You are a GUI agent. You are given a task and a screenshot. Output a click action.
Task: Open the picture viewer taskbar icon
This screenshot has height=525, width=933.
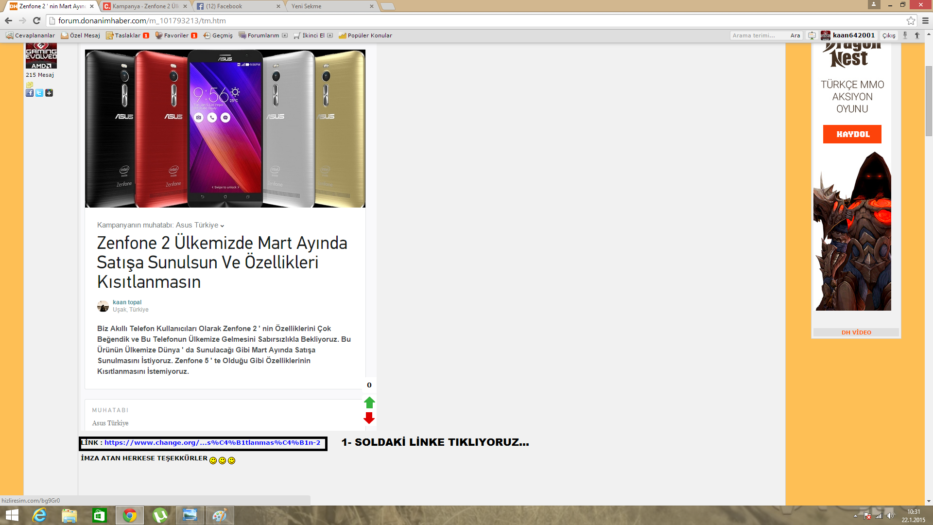pyautogui.click(x=190, y=515)
